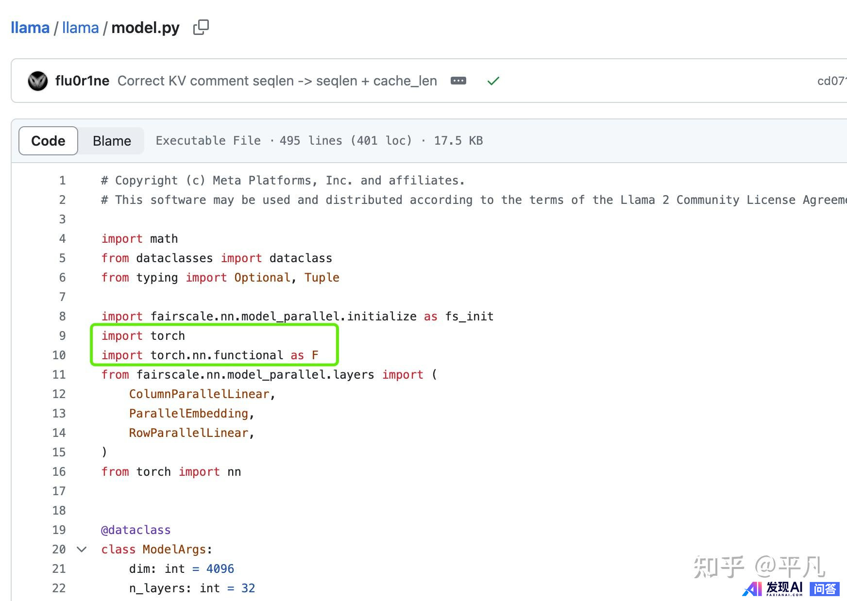847x601 pixels.
Task: Click 'ColumnParallelLinear' on line 12
Action: click(199, 394)
